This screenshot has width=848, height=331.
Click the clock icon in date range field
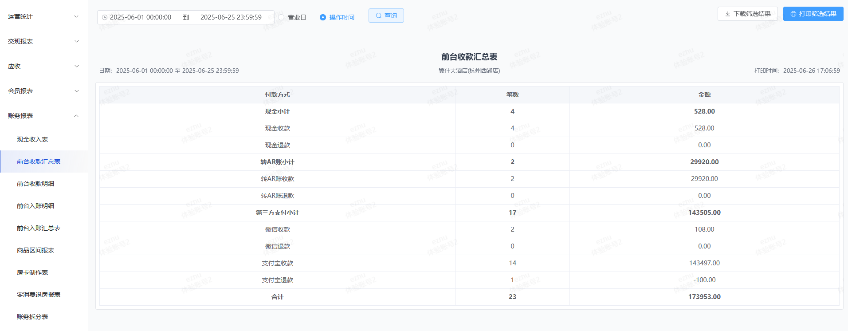click(x=105, y=17)
